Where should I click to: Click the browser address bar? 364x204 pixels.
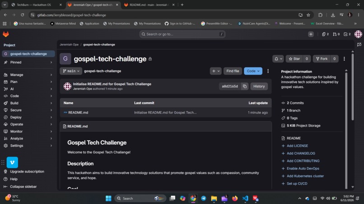point(163,15)
